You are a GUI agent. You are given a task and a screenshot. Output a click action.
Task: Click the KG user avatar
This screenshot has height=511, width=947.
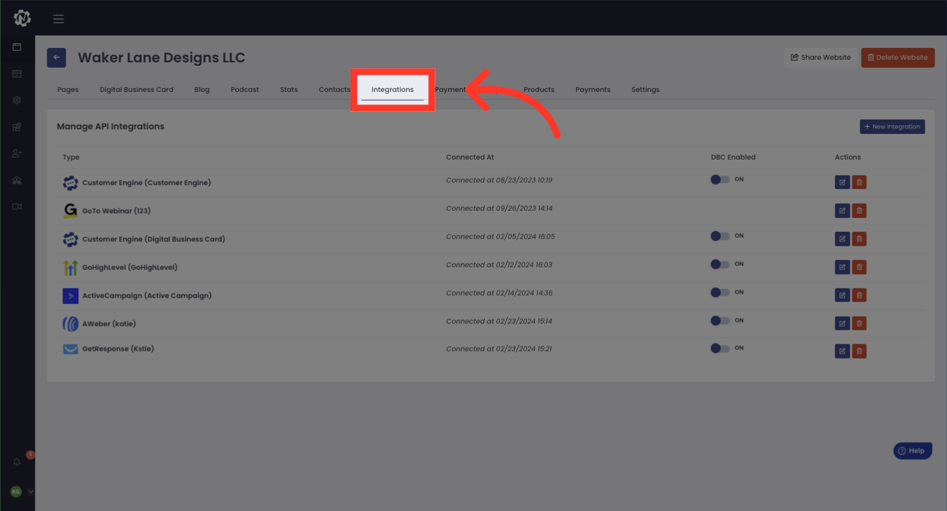pyautogui.click(x=16, y=491)
